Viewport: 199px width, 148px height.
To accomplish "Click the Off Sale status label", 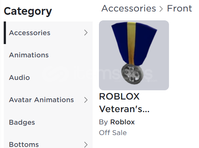I will 113,133.
